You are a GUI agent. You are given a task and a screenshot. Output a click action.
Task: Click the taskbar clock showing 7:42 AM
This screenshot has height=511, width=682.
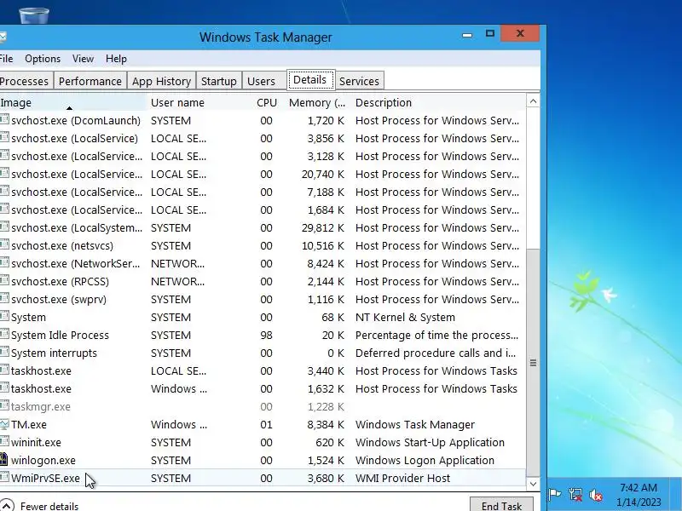click(639, 495)
